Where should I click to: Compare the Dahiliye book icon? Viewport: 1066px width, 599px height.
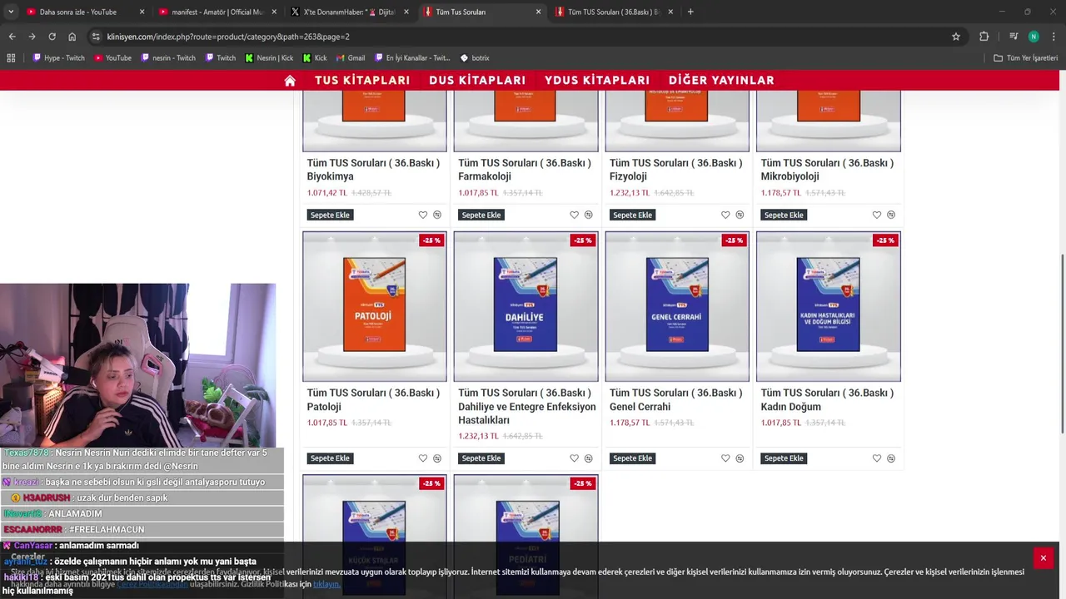[589, 458]
